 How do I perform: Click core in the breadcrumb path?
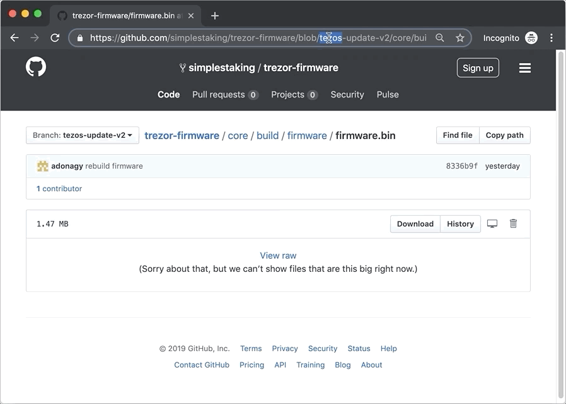pyautogui.click(x=238, y=135)
